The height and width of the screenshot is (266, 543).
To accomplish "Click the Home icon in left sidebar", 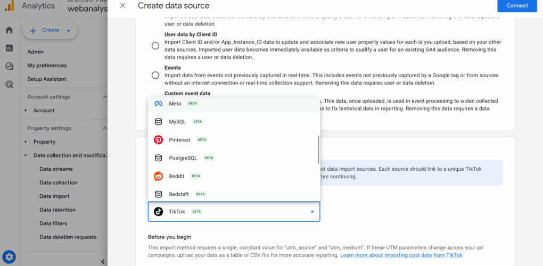I will pyautogui.click(x=9, y=30).
